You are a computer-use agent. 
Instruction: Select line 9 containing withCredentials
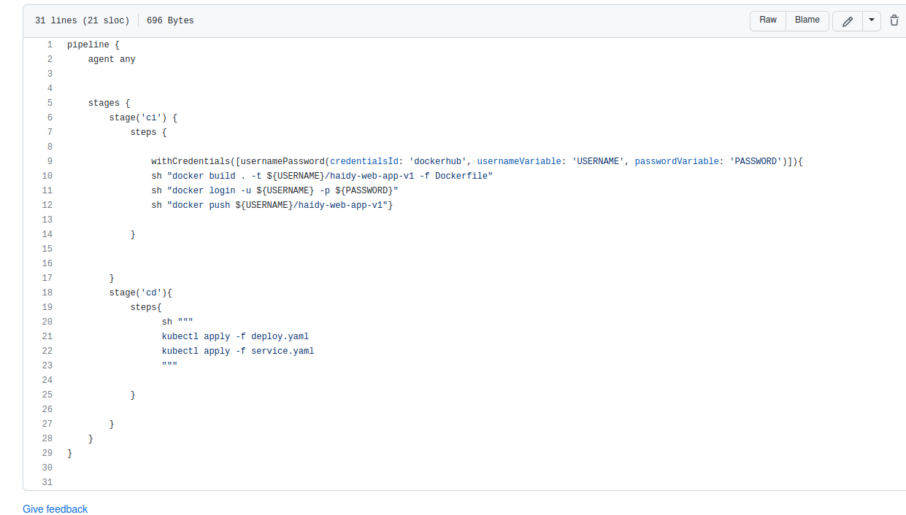point(47,161)
